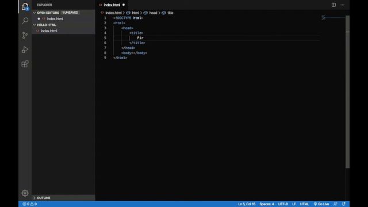Open the Search view icon

25,21
